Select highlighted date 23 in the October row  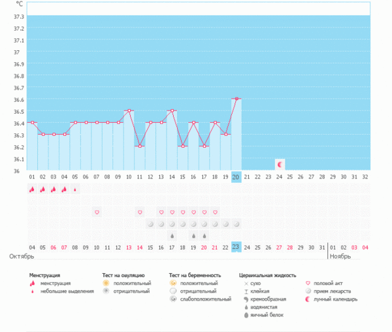pos(236,247)
